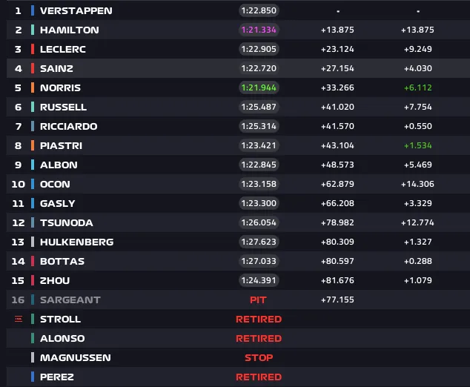
Task: Click Hamilton's teal team color bar
Action: [x=33, y=30]
